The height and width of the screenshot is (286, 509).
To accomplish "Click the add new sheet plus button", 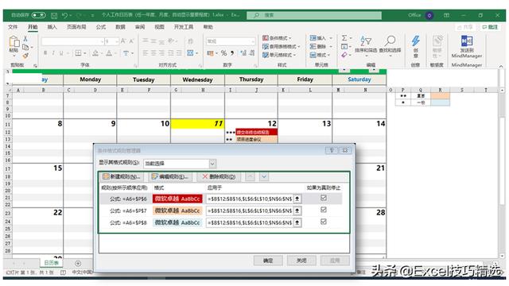I will [x=78, y=263].
